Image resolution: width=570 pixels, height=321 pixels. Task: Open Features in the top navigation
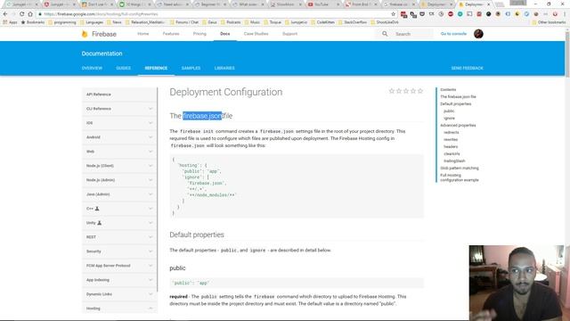(171, 34)
